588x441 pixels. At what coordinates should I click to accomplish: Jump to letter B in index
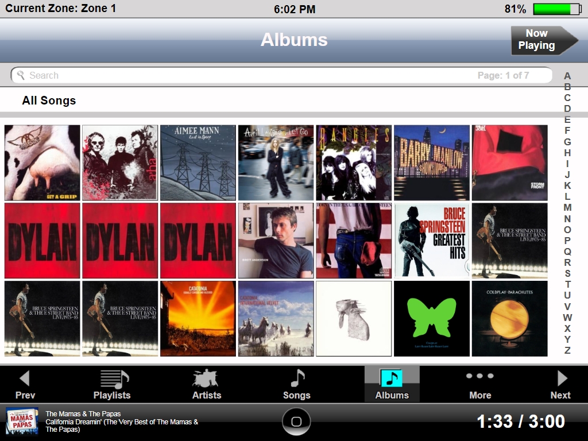coord(567,87)
